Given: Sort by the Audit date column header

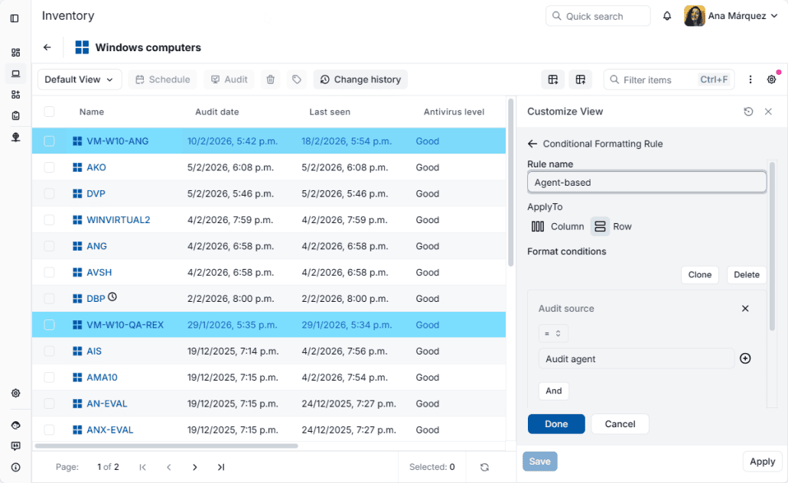Looking at the screenshot, I should coord(217,112).
